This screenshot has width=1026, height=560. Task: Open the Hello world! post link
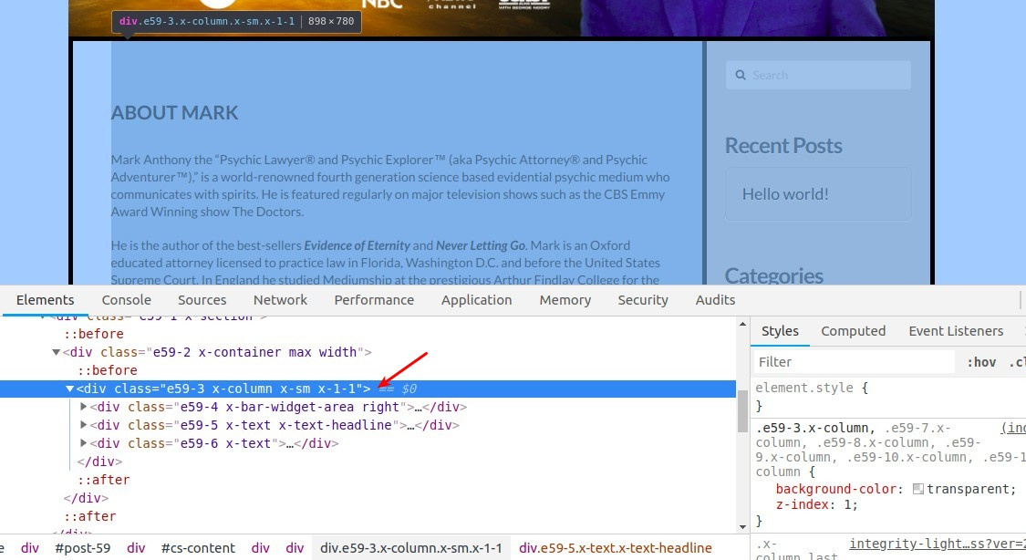[785, 194]
